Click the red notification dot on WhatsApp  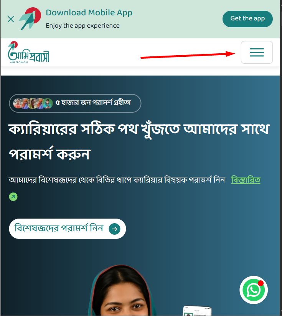click(261, 283)
